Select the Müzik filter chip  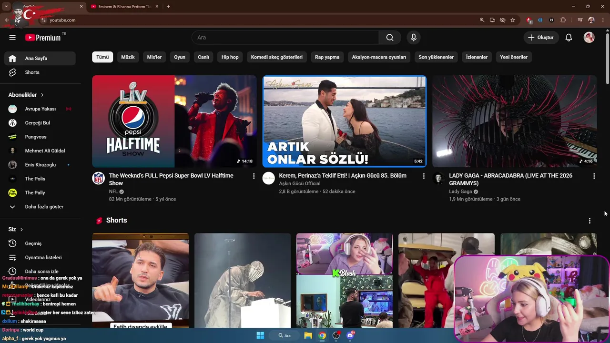pos(128,57)
